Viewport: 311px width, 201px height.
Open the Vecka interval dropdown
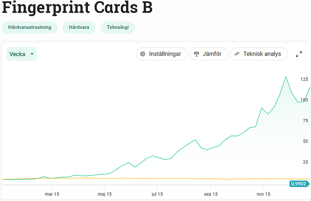pyautogui.click(x=22, y=54)
